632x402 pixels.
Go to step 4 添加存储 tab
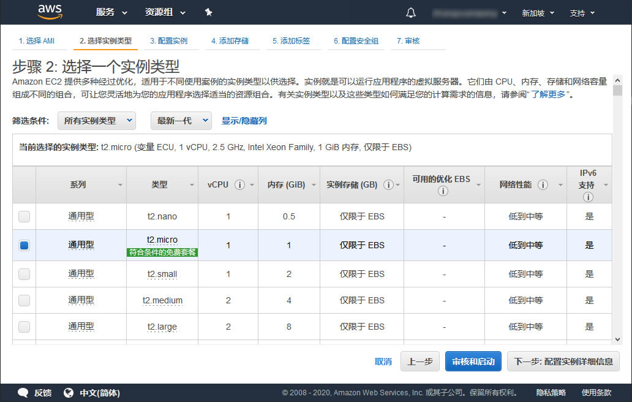click(230, 40)
